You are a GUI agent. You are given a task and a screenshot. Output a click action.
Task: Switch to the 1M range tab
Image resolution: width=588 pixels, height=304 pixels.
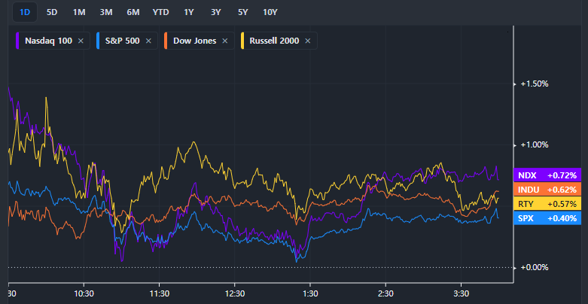click(x=78, y=12)
